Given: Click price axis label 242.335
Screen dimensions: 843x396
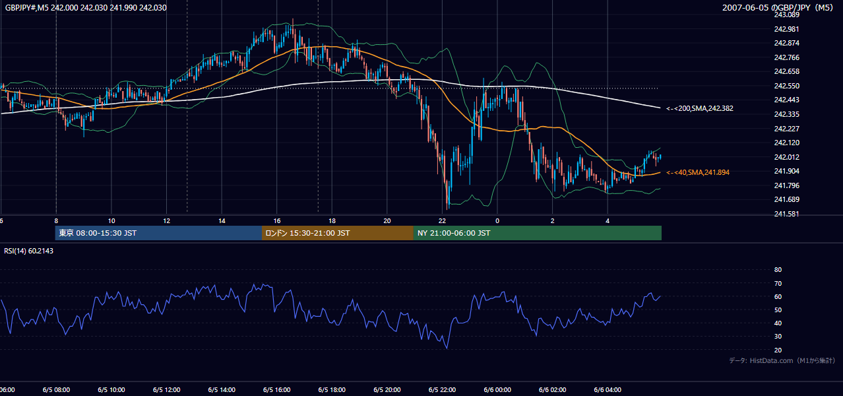Looking at the screenshot, I should coord(786,114).
